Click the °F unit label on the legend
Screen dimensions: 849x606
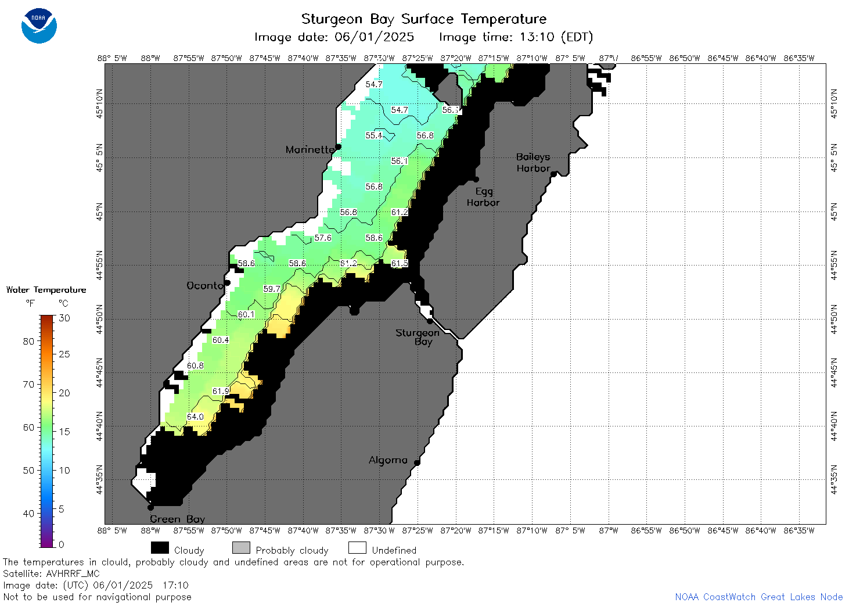(30, 303)
